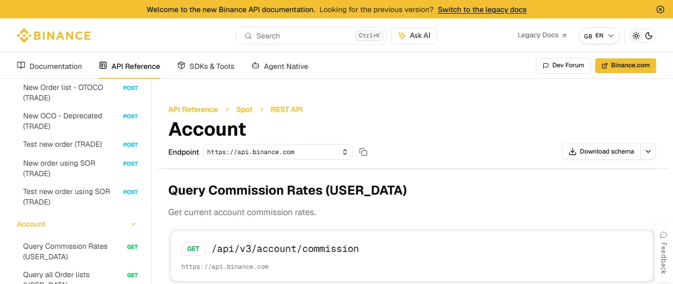Click the columns icon beside API Reference
This screenshot has height=284, width=673.
(103, 66)
